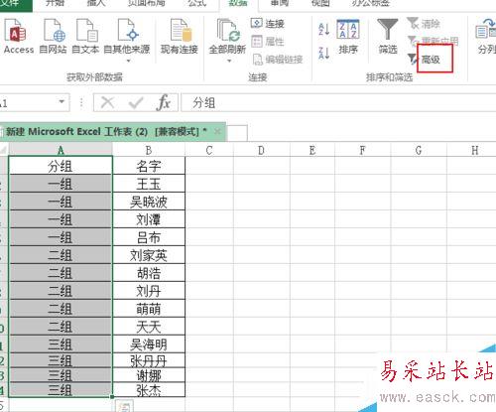Click the formula bar showing 分组
Viewport: 496px width, 412px height.
339,102
